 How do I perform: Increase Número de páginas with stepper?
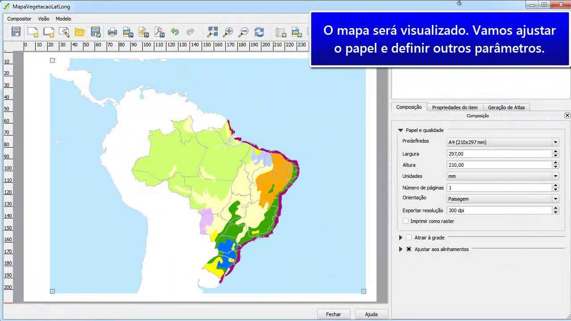pyautogui.click(x=555, y=185)
